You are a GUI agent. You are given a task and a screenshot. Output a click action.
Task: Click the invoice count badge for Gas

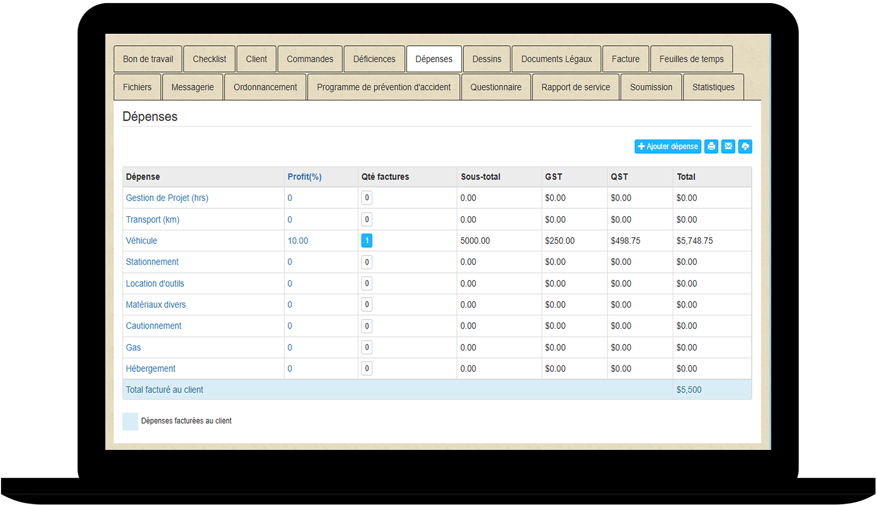[x=366, y=347]
